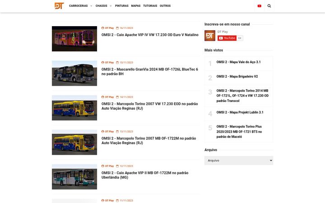
Task: Open the Caio Apache VIP IV Natalino post
Action: (150, 35)
